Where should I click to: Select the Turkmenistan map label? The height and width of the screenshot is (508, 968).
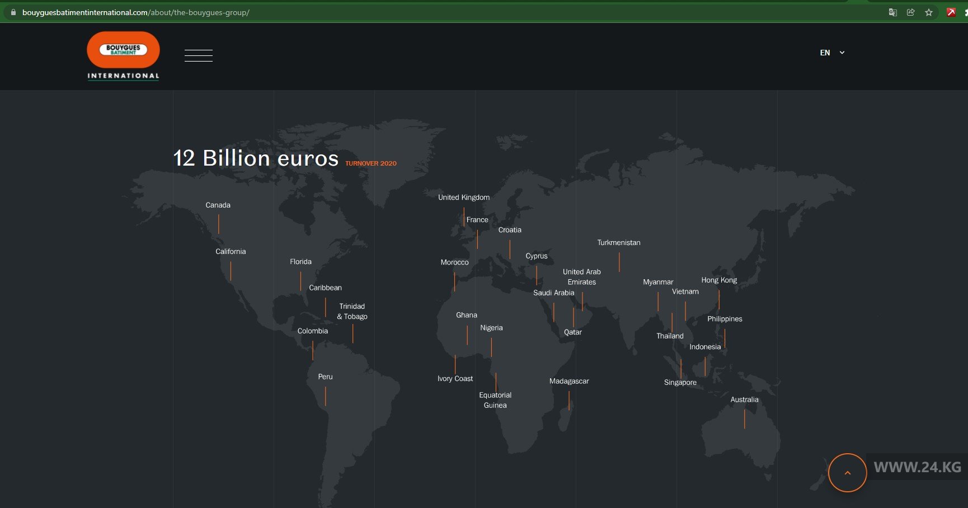point(619,243)
